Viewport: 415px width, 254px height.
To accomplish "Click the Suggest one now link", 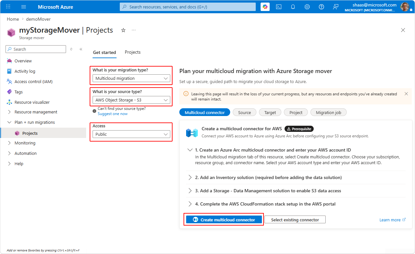I will click(x=113, y=114).
